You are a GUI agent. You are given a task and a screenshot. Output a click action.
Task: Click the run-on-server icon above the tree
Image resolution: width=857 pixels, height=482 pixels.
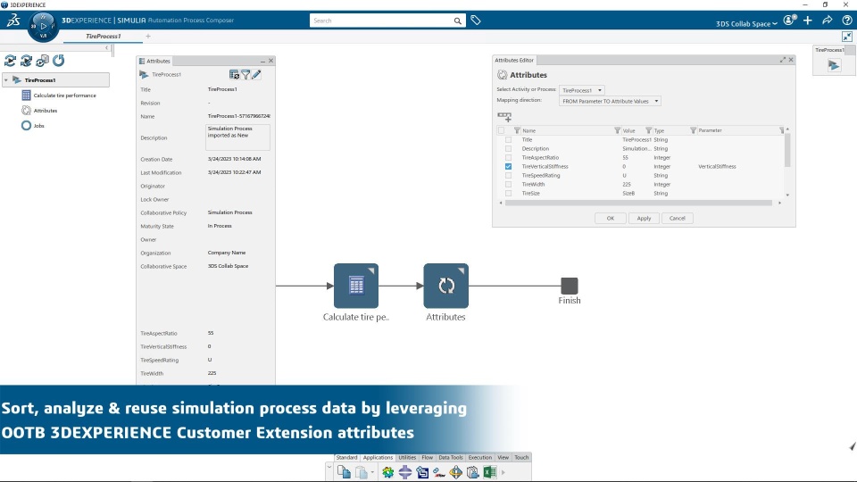(x=42, y=61)
